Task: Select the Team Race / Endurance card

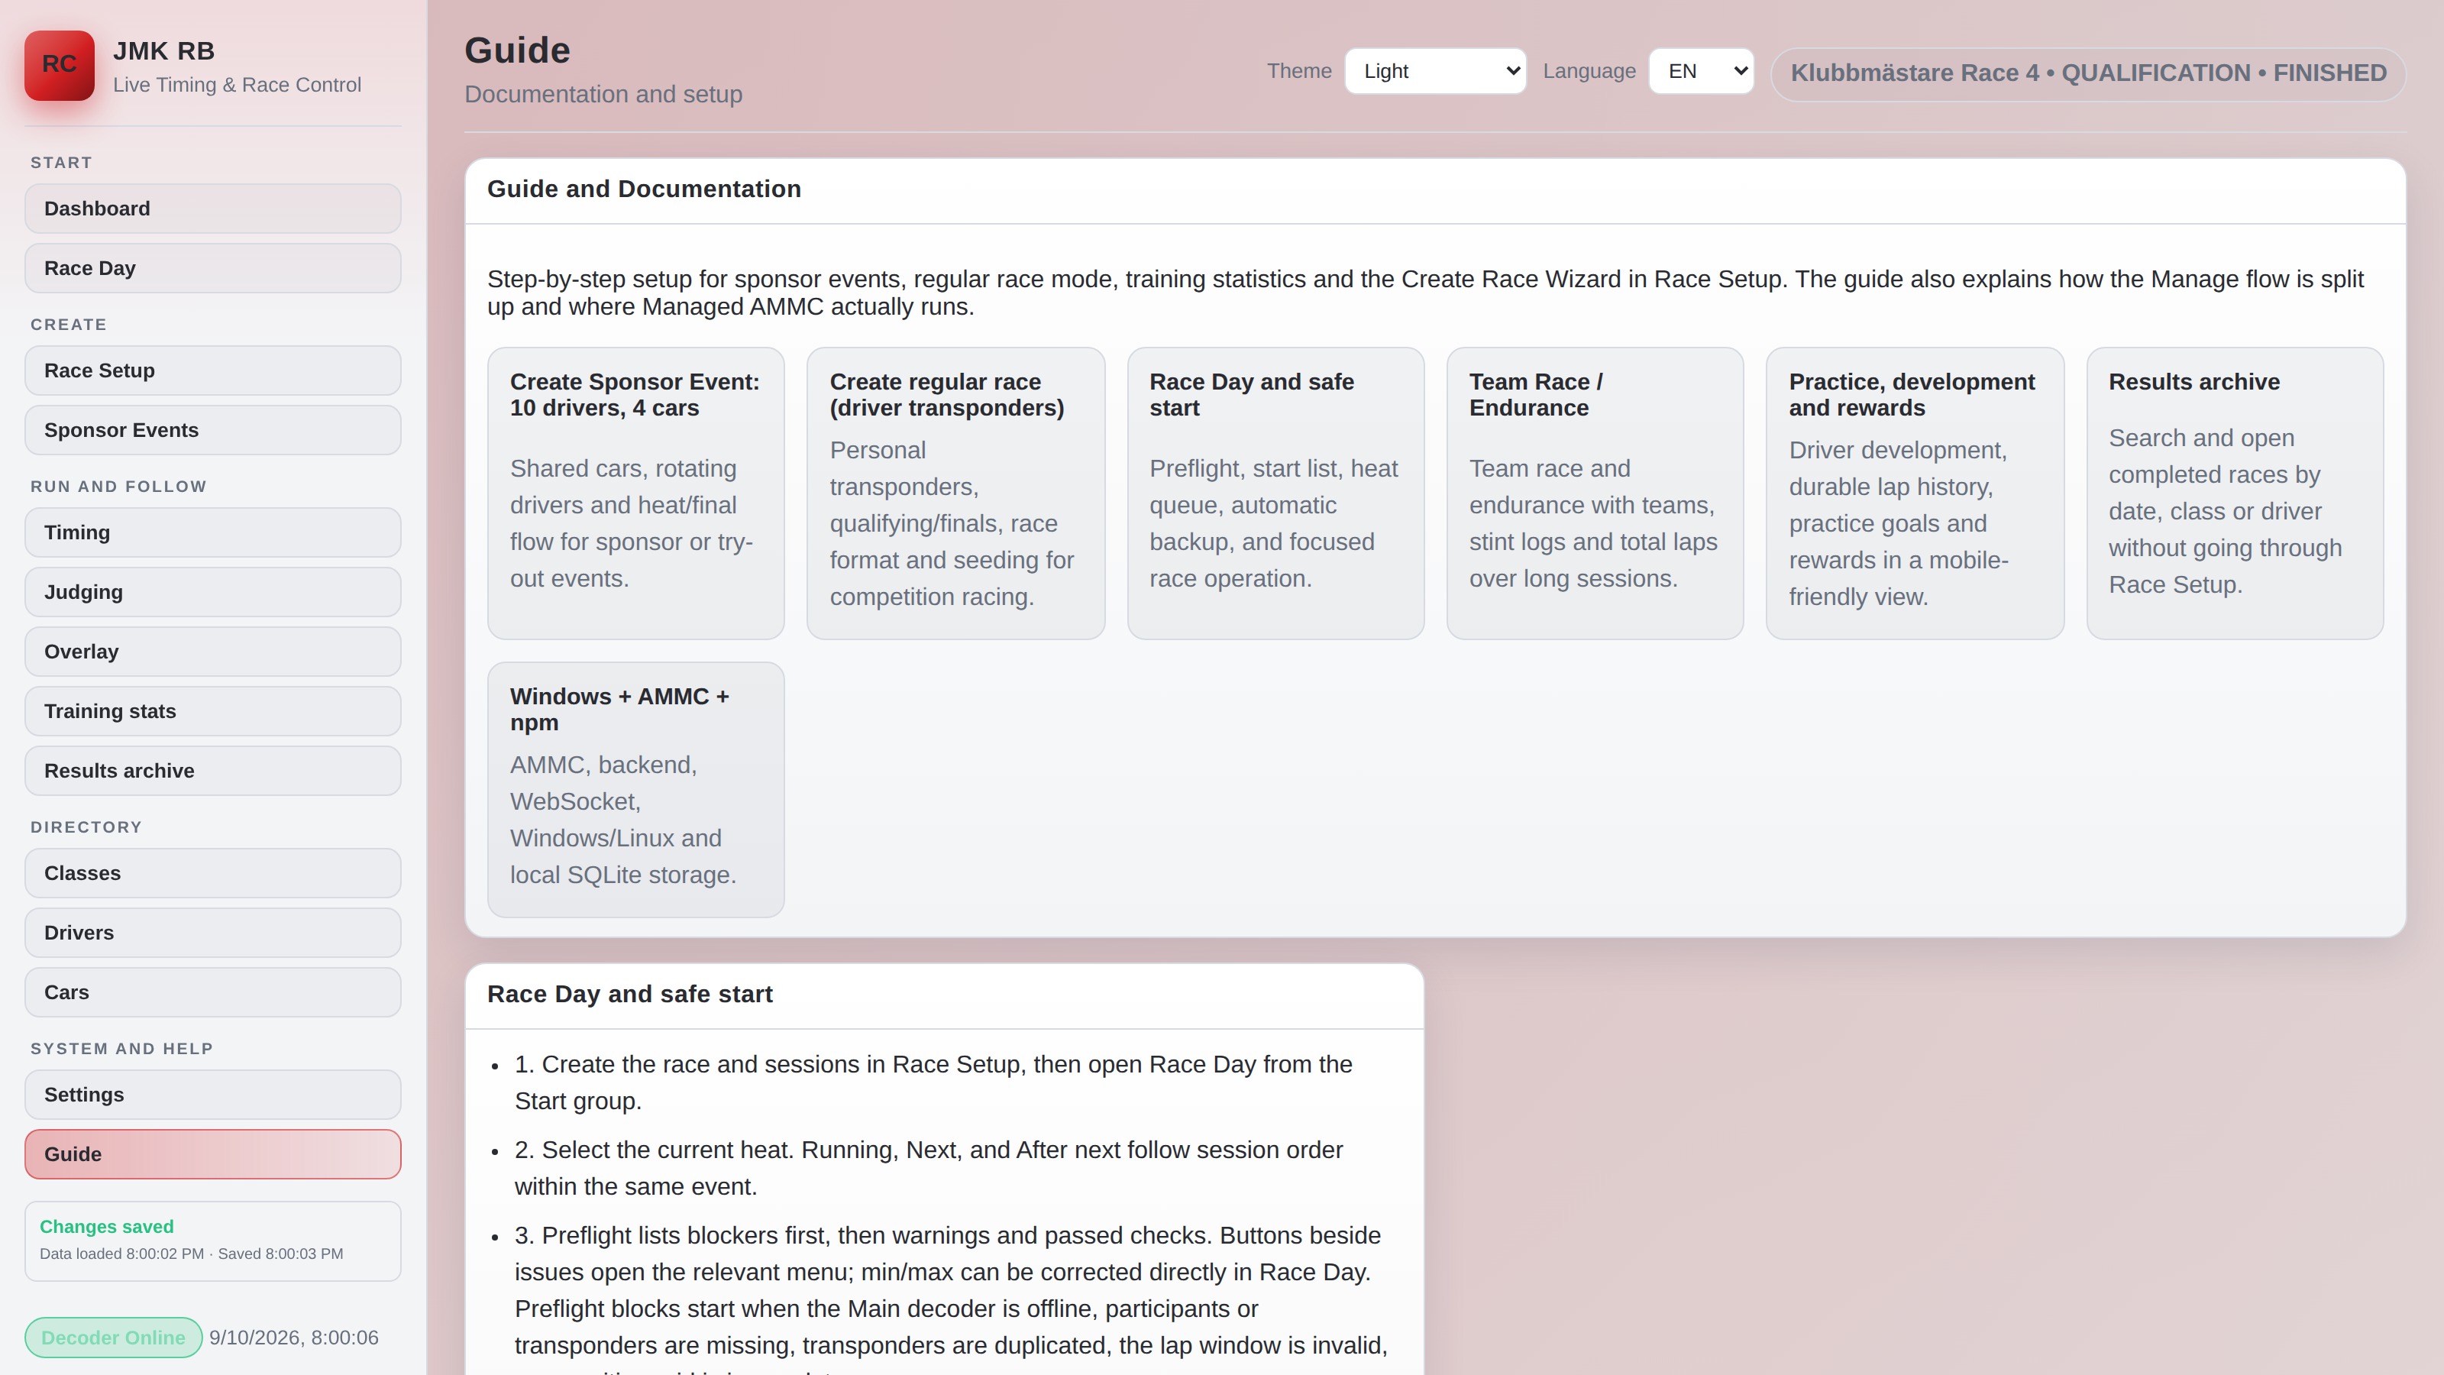Action: (1595, 493)
